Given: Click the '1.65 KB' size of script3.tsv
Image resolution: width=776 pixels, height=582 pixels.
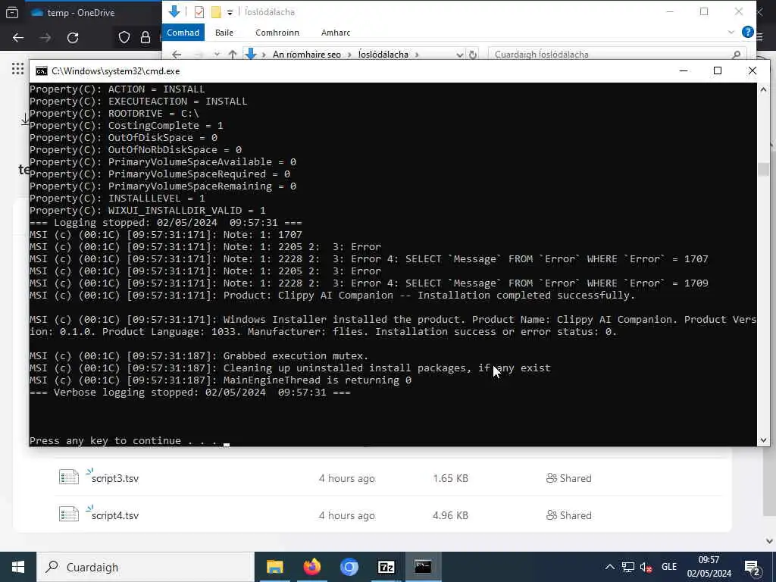Looking at the screenshot, I should tap(450, 479).
